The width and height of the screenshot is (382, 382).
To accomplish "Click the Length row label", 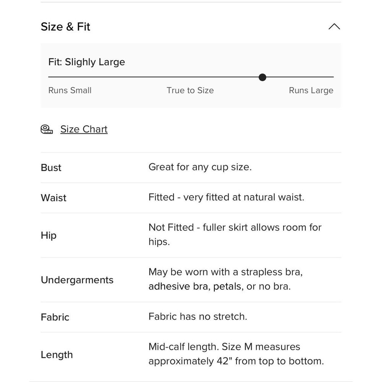I will 57,355.
